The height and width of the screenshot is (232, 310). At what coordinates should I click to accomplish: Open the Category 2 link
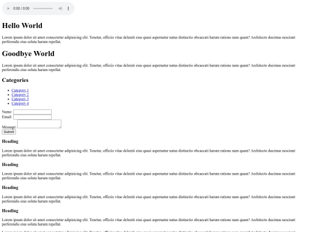click(x=20, y=95)
